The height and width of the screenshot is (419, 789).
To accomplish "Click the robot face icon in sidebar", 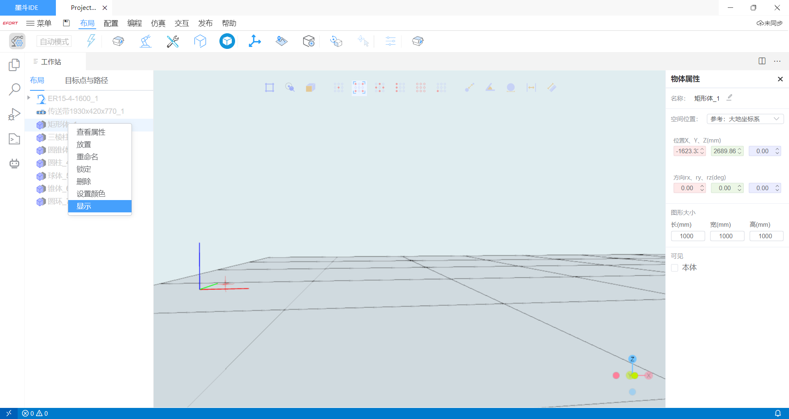I will (x=14, y=163).
